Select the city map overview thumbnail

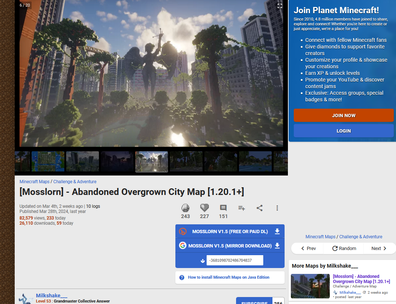pos(48,162)
